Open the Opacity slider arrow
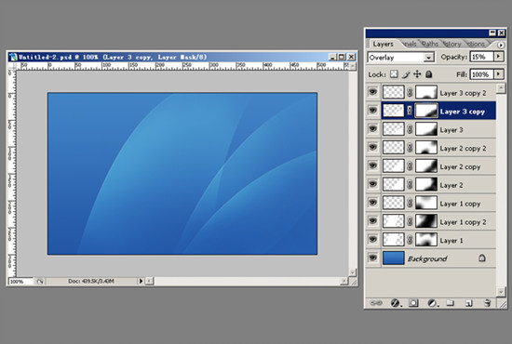The width and height of the screenshot is (512, 344). (x=498, y=57)
